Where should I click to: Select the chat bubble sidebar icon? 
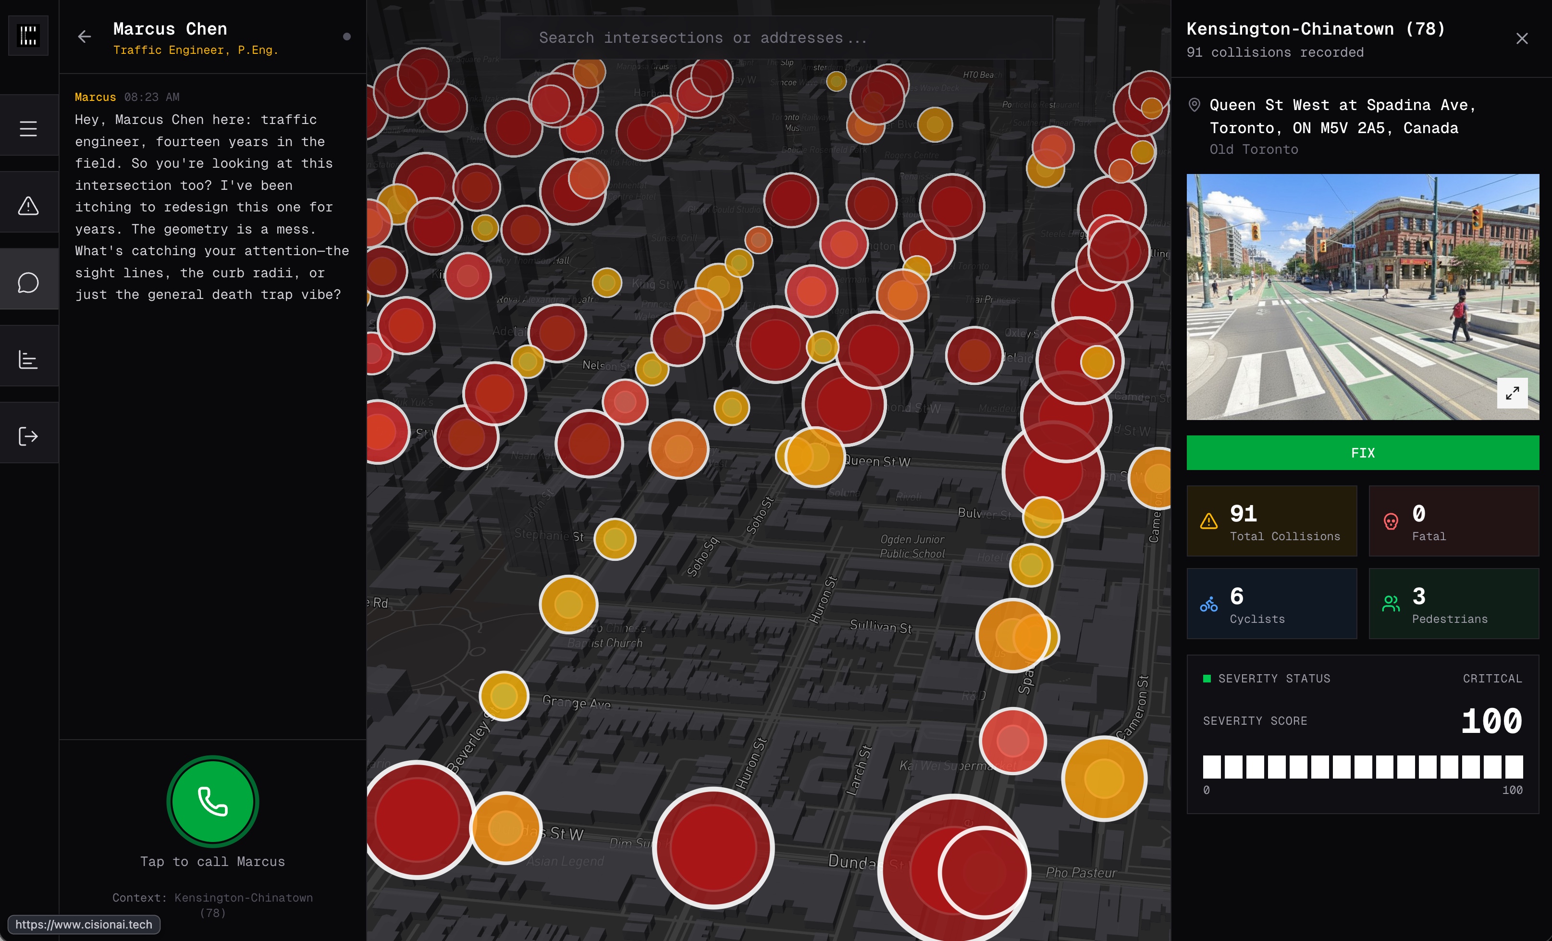tap(28, 283)
